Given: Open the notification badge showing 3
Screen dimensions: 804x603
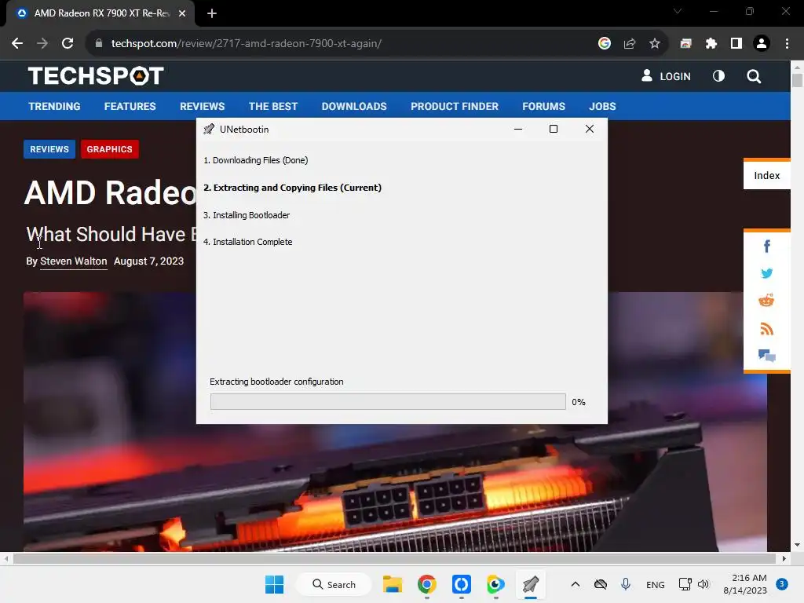Looking at the screenshot, I should pyautogui.click(x=782, y=584).
